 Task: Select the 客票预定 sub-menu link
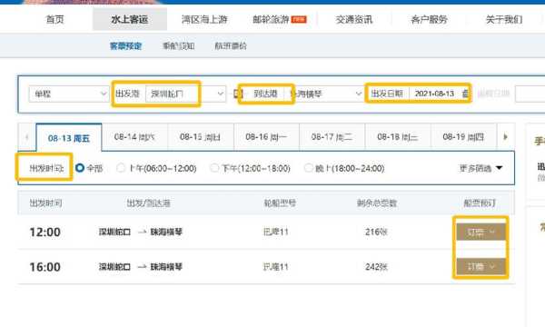tap(126, 45)
